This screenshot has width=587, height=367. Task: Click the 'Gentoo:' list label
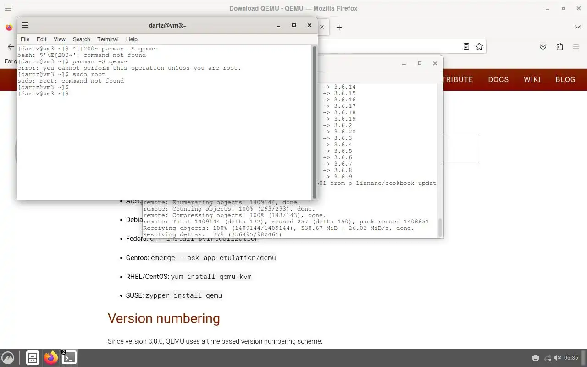[x=138, y=258]
